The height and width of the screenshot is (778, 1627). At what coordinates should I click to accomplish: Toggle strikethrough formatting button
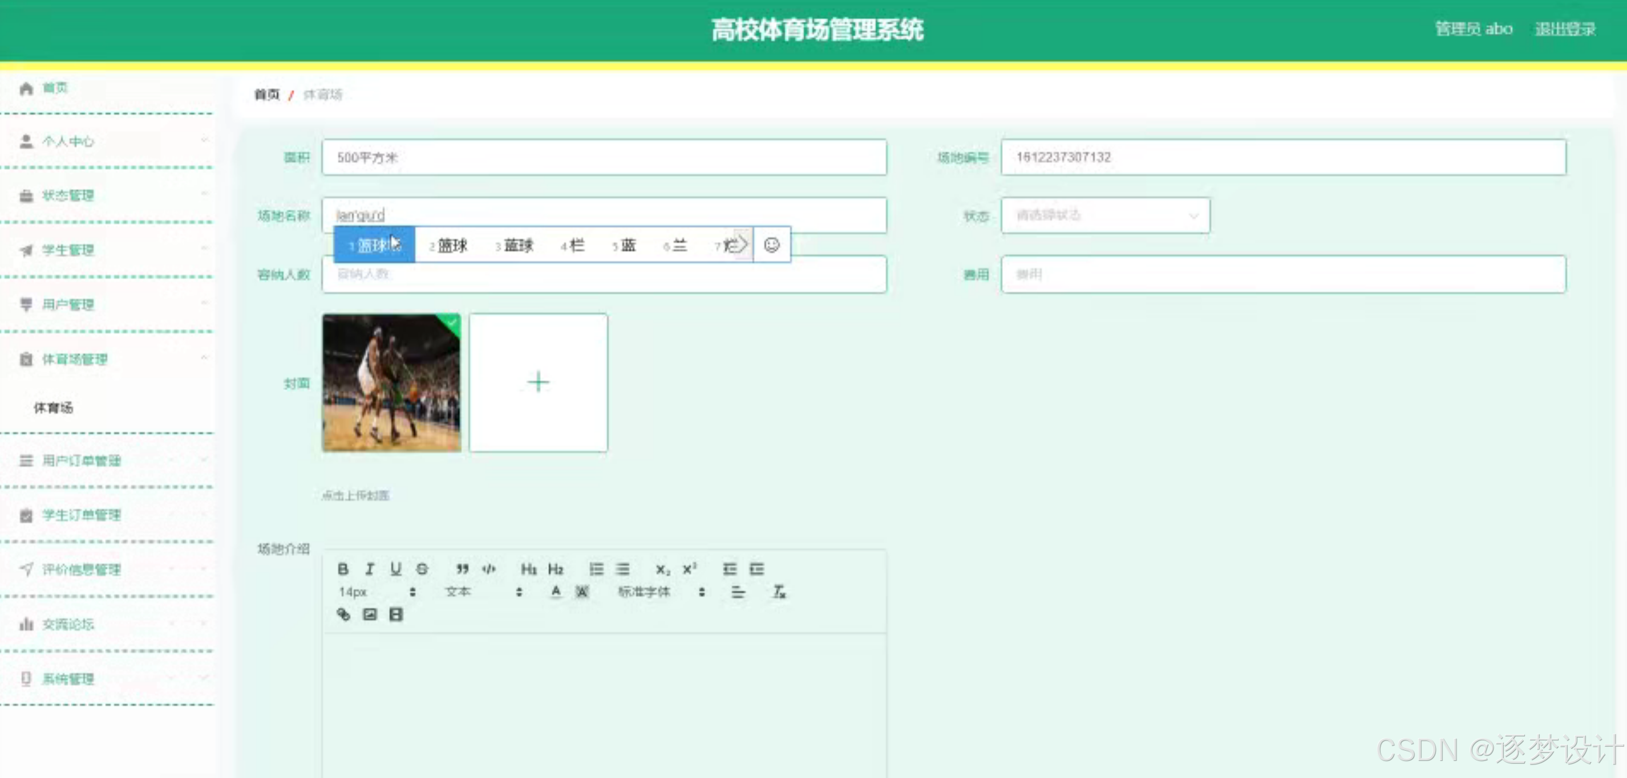422,568
